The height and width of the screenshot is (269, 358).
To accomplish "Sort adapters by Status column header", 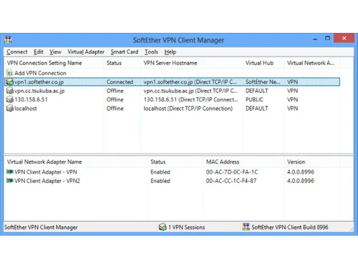I will (x=175, y=162).
